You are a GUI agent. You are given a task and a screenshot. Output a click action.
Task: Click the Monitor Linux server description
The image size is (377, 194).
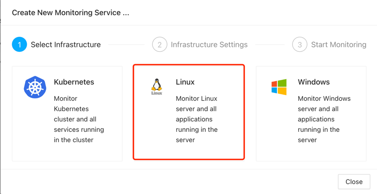coord(197,119)
